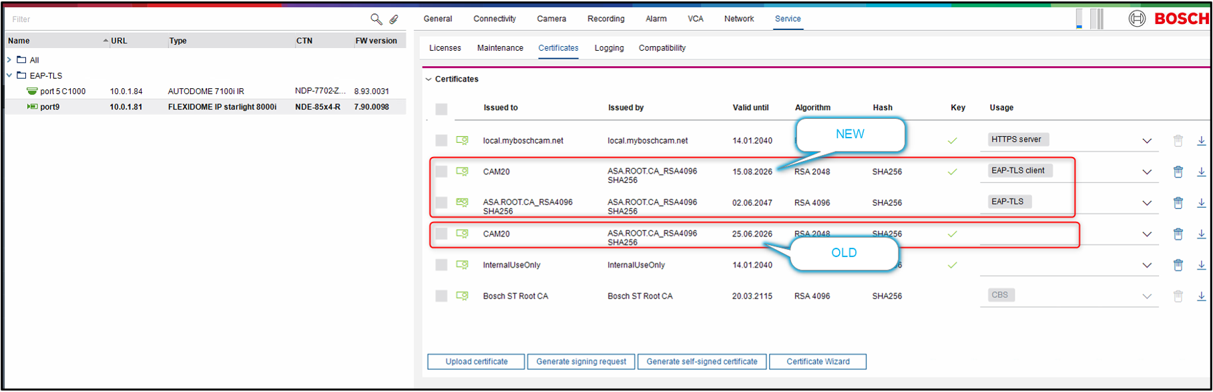Open usage dropdown for HTTPS server certificate

pyautogui.click(x=1146, y=141)
